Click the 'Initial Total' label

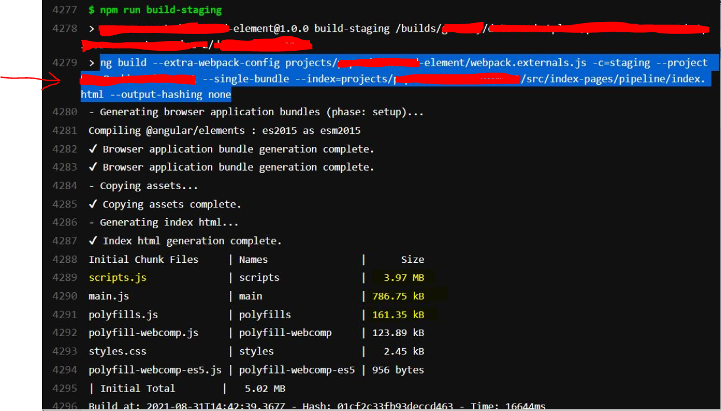pos(138,389)
